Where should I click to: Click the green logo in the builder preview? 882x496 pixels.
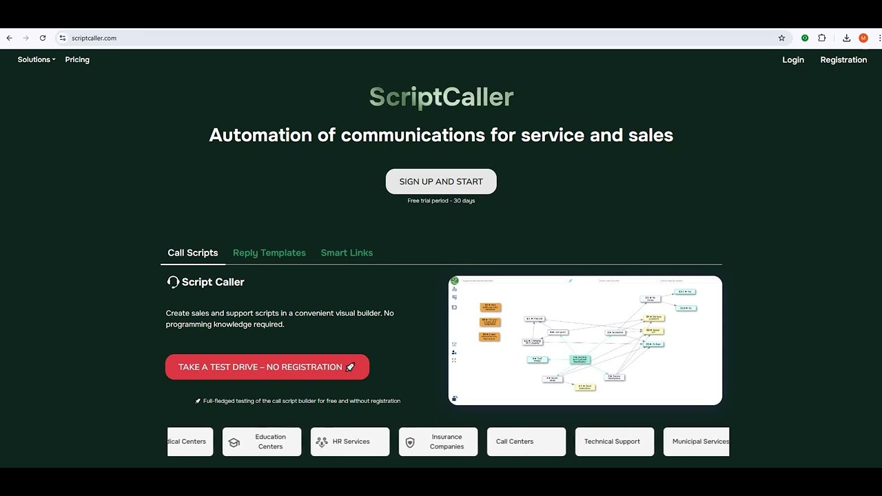[454, 281]
